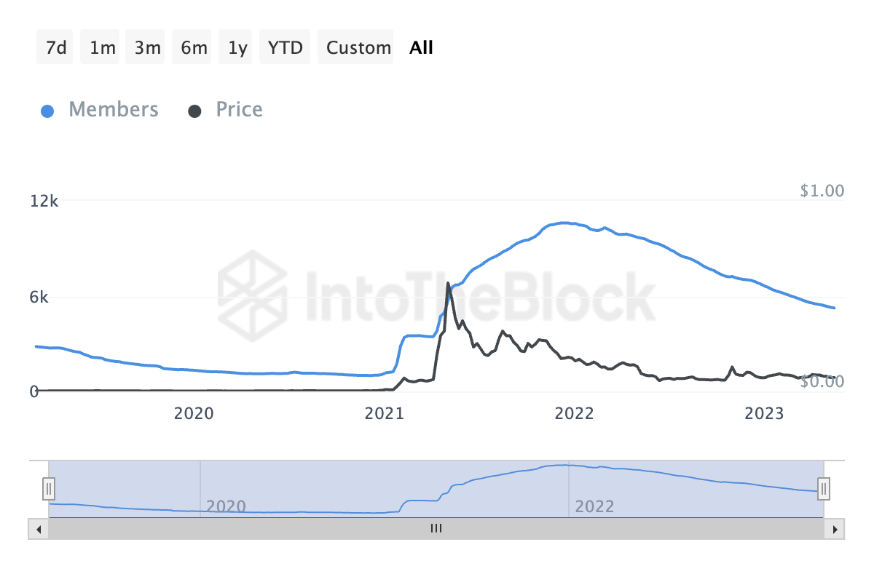Select the 7d time range
The height and width of the screenshot is (582, 874).
(x=55, y=48)
